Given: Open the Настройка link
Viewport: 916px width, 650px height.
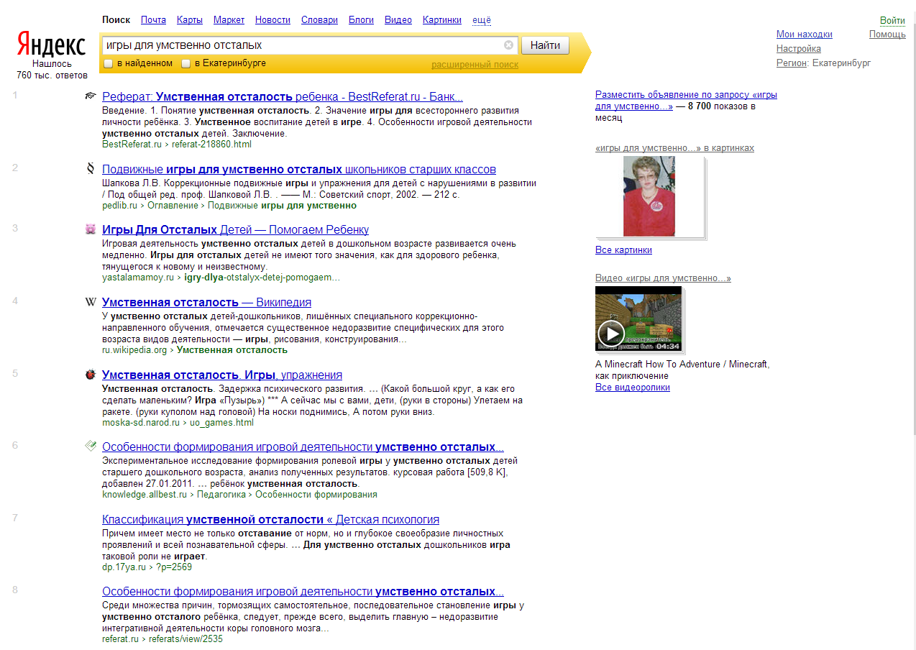Looking at the screenshot, I should click(x=799, y=49).
